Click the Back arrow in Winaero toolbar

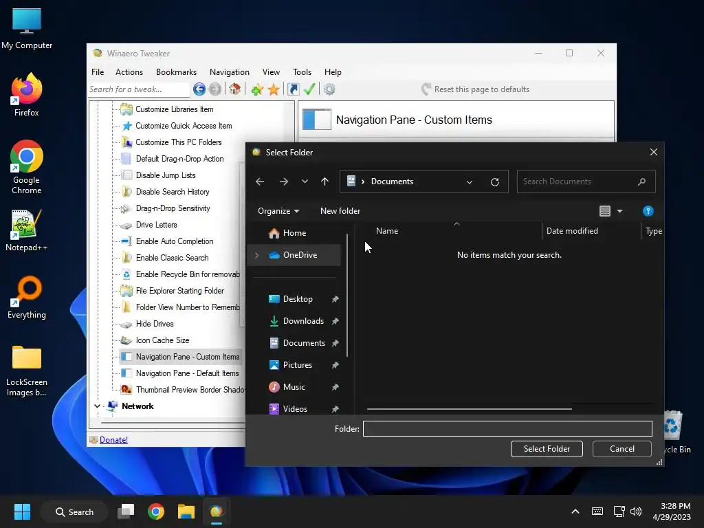click(x=199, y=89)
